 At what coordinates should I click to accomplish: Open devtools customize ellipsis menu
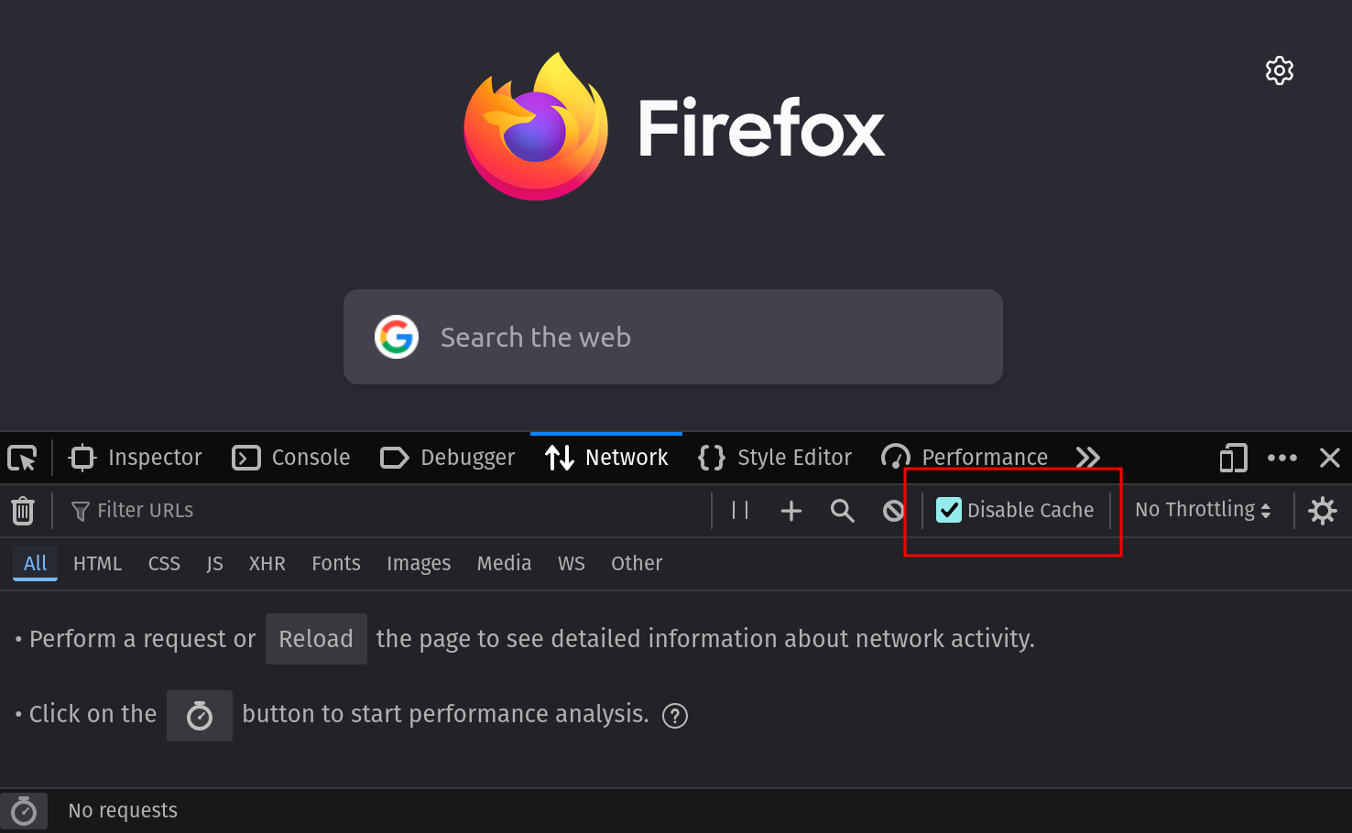[x=1281, y=458]
